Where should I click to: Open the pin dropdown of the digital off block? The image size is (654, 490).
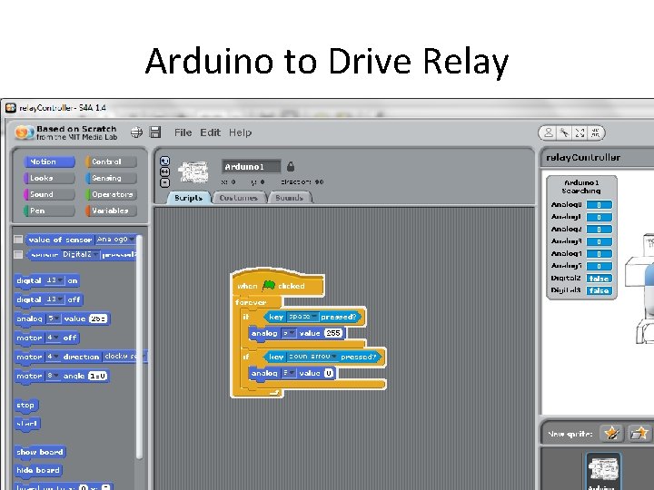(x=54, y=299)
